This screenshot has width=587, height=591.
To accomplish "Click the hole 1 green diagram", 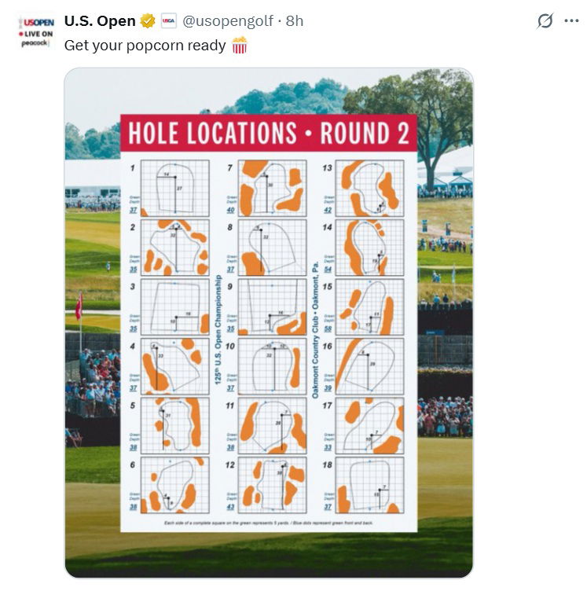I will pos(175,188).
